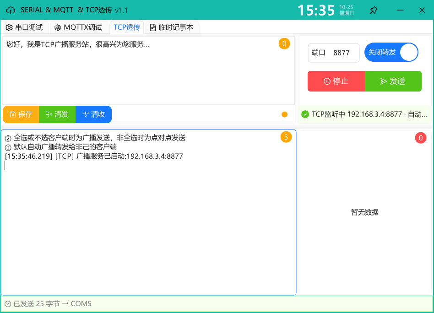Click the document icon on 临时记事本 tab
This screenshot has height=313, width=434.
(x=153, y=27)
